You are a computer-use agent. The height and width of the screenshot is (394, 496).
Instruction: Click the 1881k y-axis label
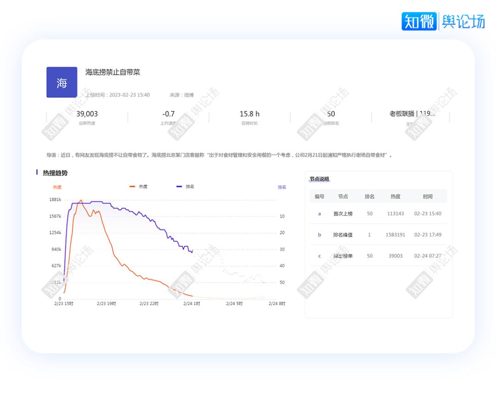[x=55, y=200]
